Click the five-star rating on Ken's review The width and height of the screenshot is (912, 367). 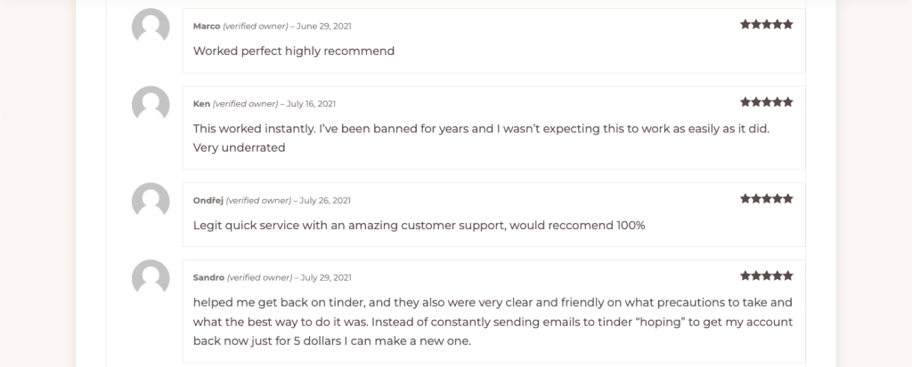tap(766, 102)
